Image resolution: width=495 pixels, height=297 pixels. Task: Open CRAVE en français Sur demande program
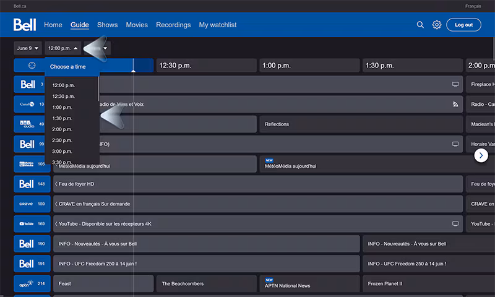coord(258,204)
